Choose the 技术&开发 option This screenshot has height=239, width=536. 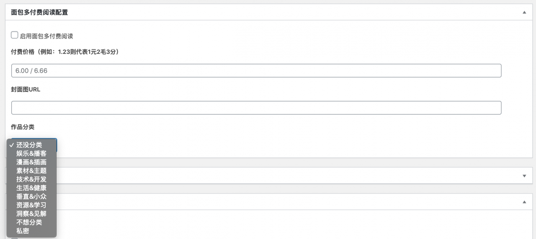(31, 179)
